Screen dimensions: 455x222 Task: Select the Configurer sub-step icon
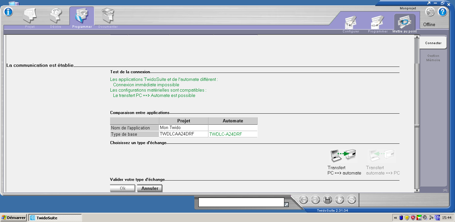pos(351,23)
